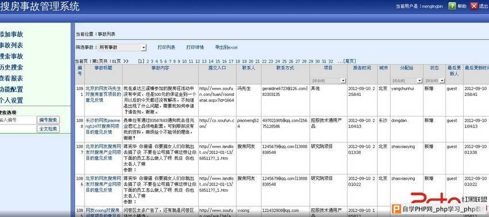This screenshot has height=217, width=489.
Task: Click the 打印列表 link
Action: [166, 48]
